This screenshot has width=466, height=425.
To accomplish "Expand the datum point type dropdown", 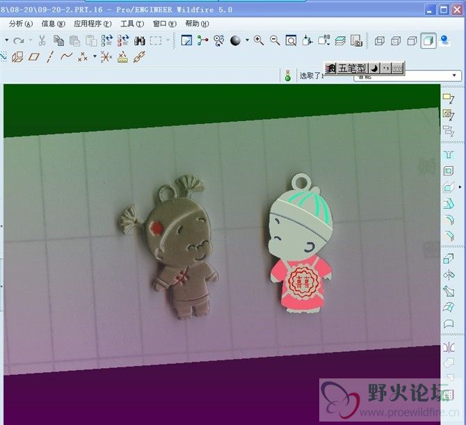I will pyautogui.click(x=95, y=56).
